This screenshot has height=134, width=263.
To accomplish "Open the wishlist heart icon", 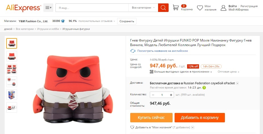I will pos(200,8).
